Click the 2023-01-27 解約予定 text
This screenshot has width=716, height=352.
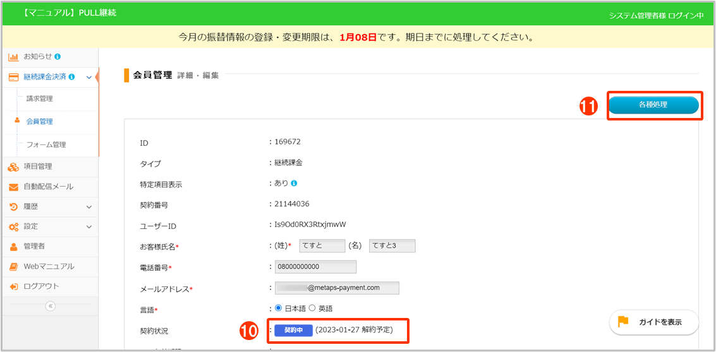click(355, 330)
